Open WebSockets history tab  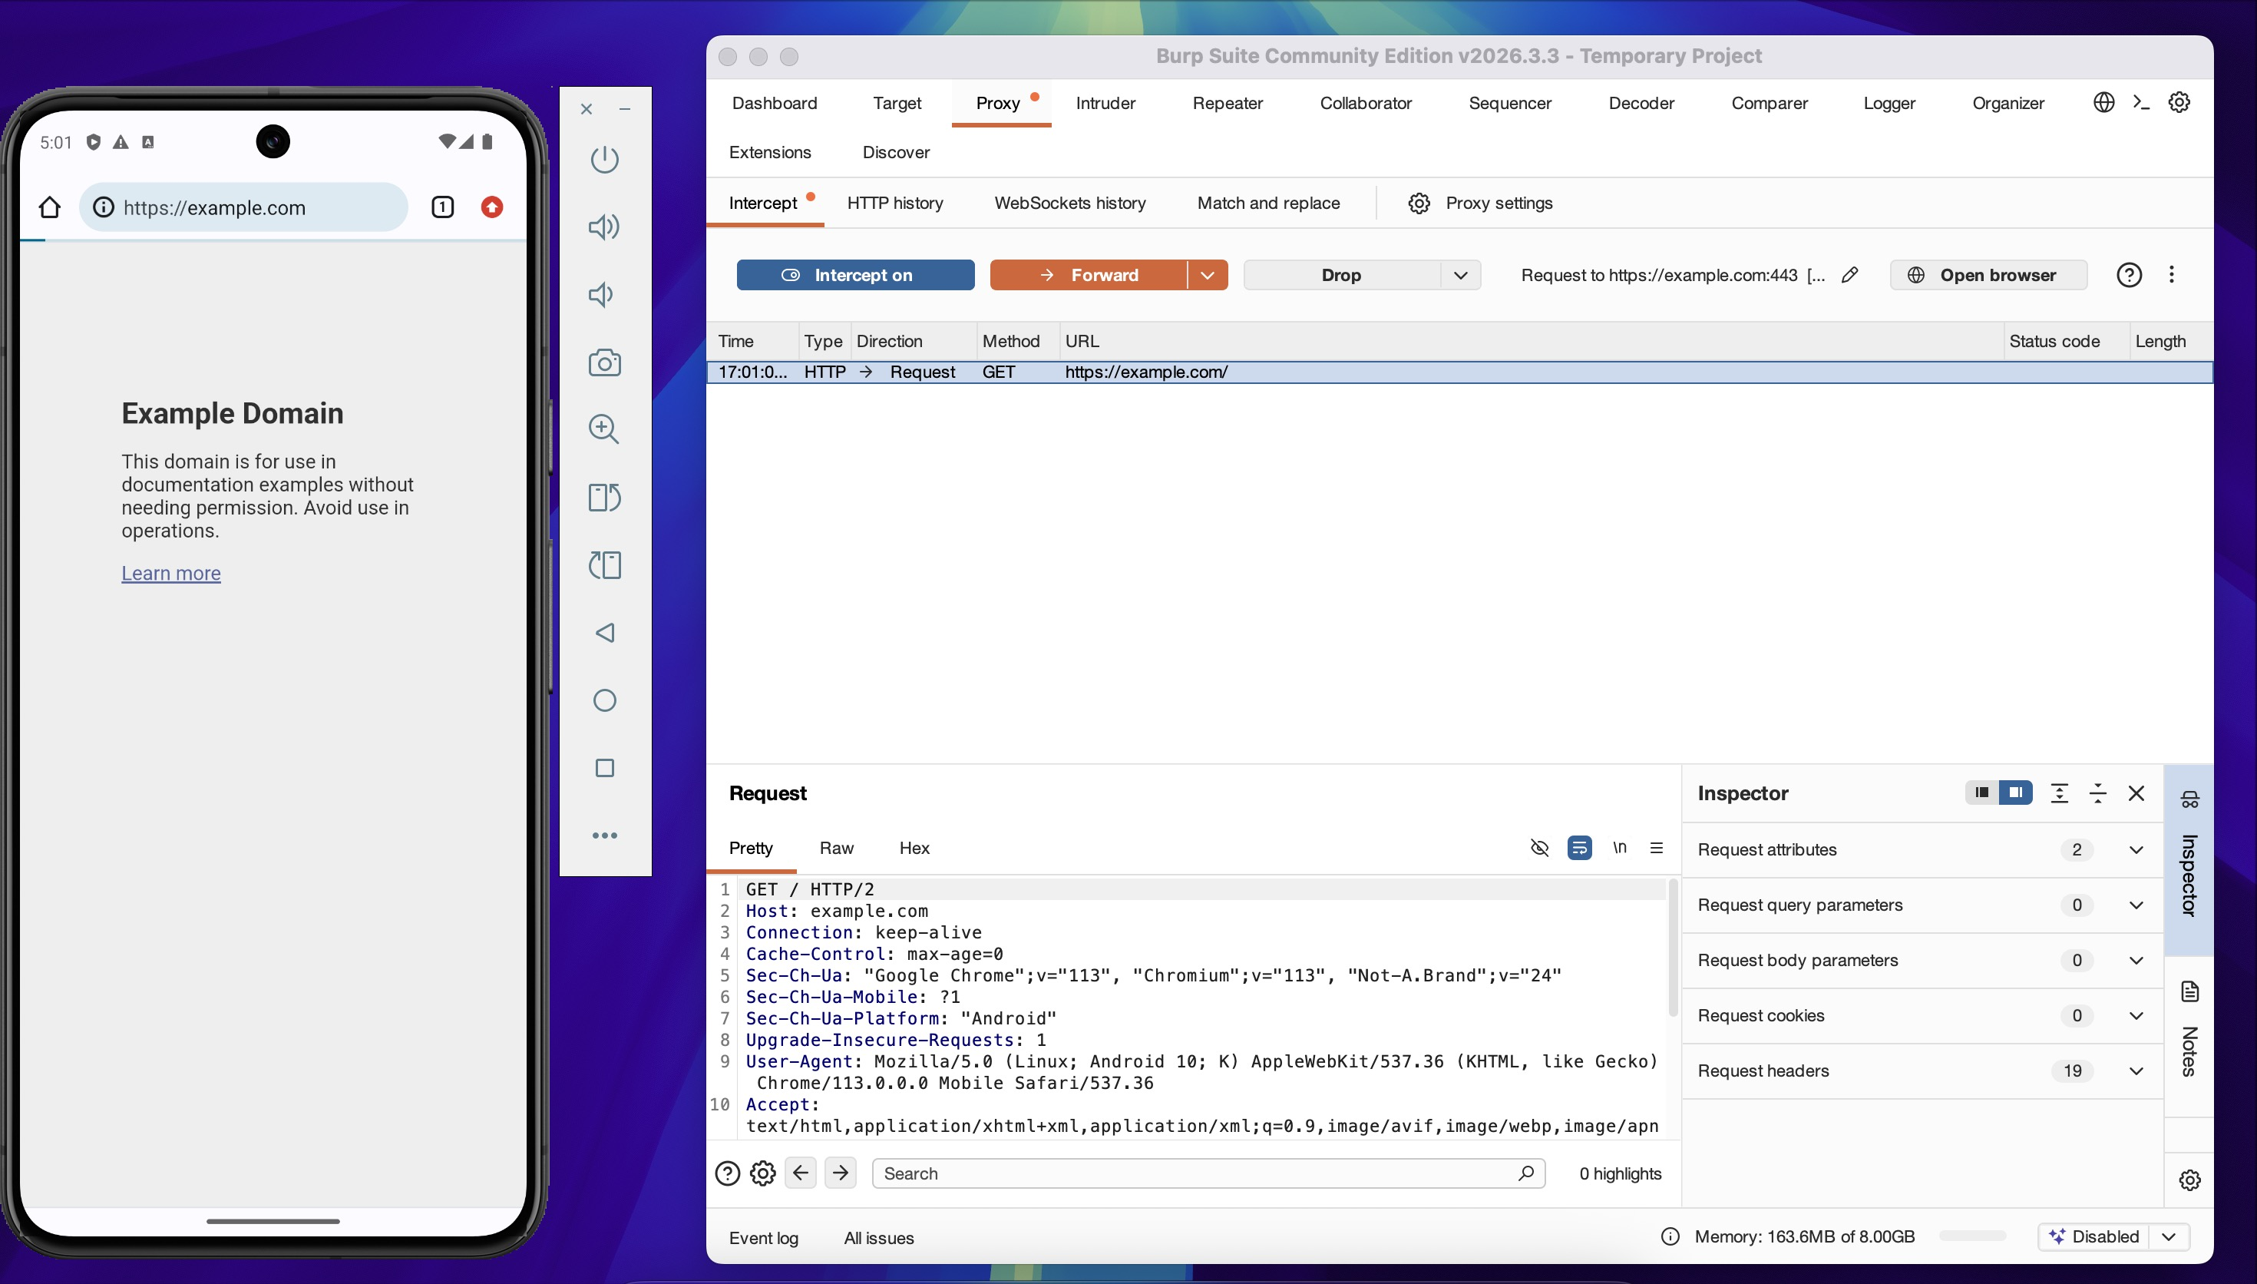point(1070,203)
